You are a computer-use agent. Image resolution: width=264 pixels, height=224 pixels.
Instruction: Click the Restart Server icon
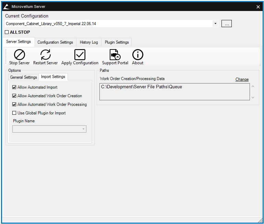(45, 55)
